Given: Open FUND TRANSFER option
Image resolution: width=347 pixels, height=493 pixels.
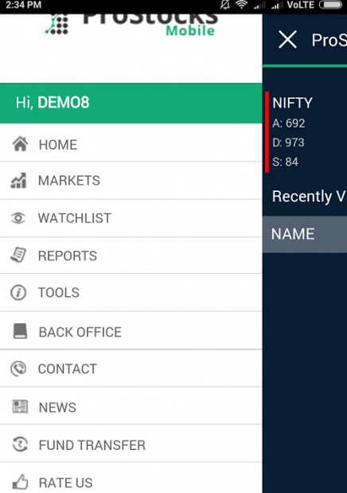Looking at the screenshot, I should [x=131, y=444].
